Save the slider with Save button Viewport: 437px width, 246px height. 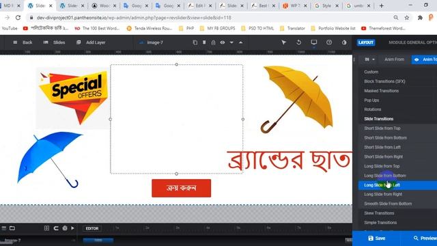click(x=376, y=238)
